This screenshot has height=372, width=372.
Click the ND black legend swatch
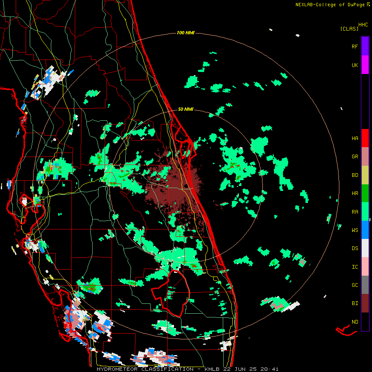pyautogui.click(x=365, y=322)
